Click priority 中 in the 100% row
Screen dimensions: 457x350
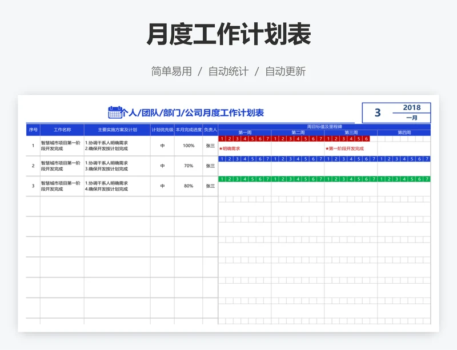coord(162,146)
